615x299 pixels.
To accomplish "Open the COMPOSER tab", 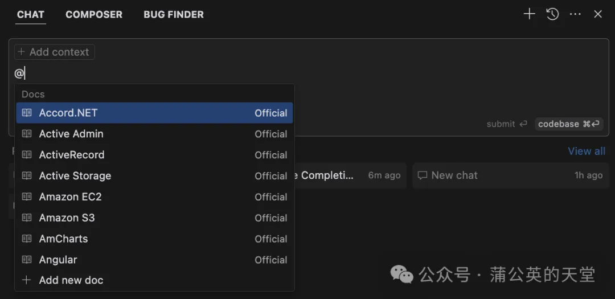I will coord(94,14).
